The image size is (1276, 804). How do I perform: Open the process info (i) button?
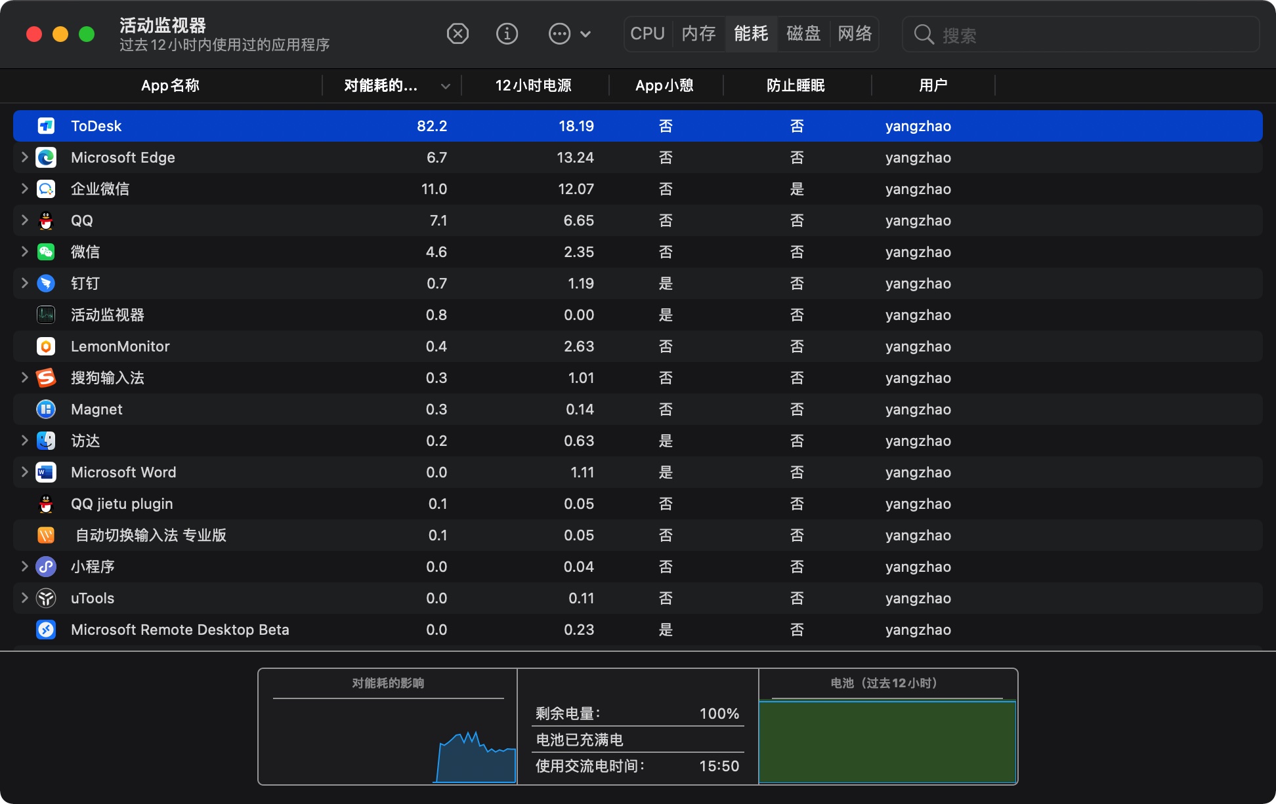tap(507, 33)
